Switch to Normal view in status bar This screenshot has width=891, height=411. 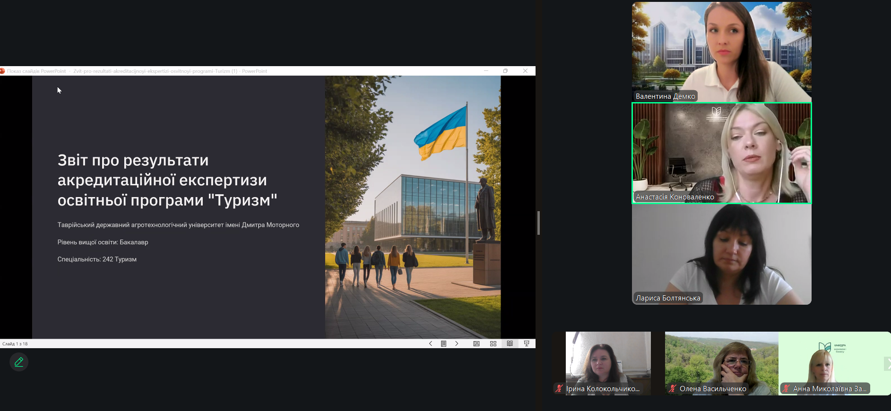(x=476, y=343)
